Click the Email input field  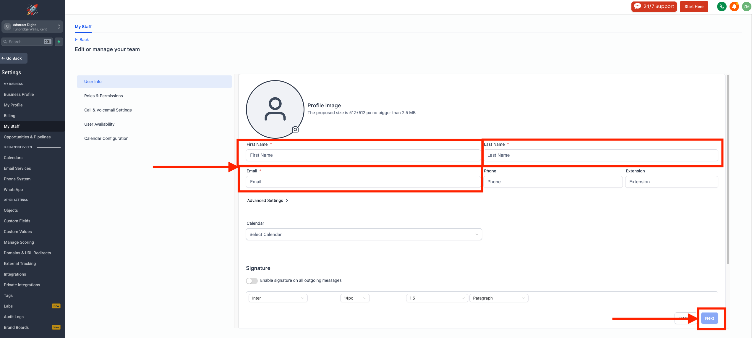tap(363, 182)
